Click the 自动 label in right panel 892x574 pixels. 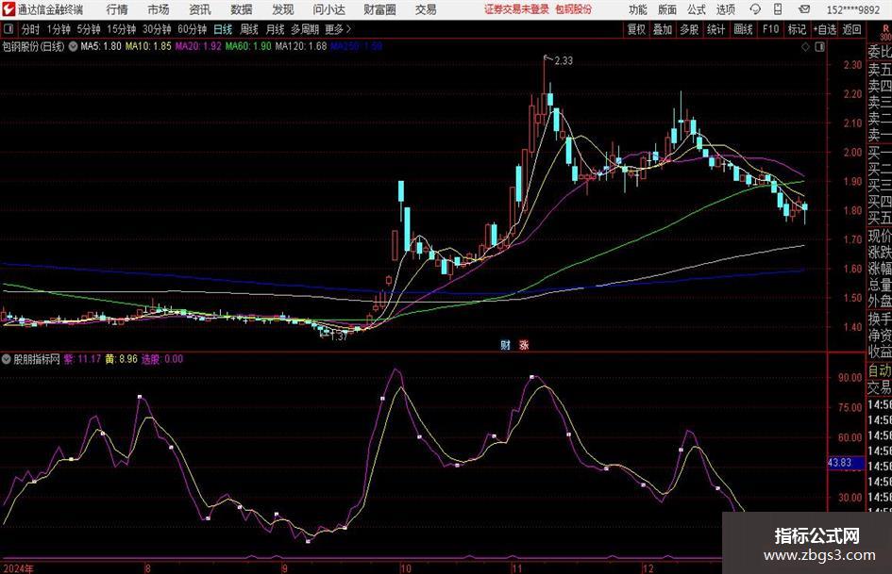point(880,371)
